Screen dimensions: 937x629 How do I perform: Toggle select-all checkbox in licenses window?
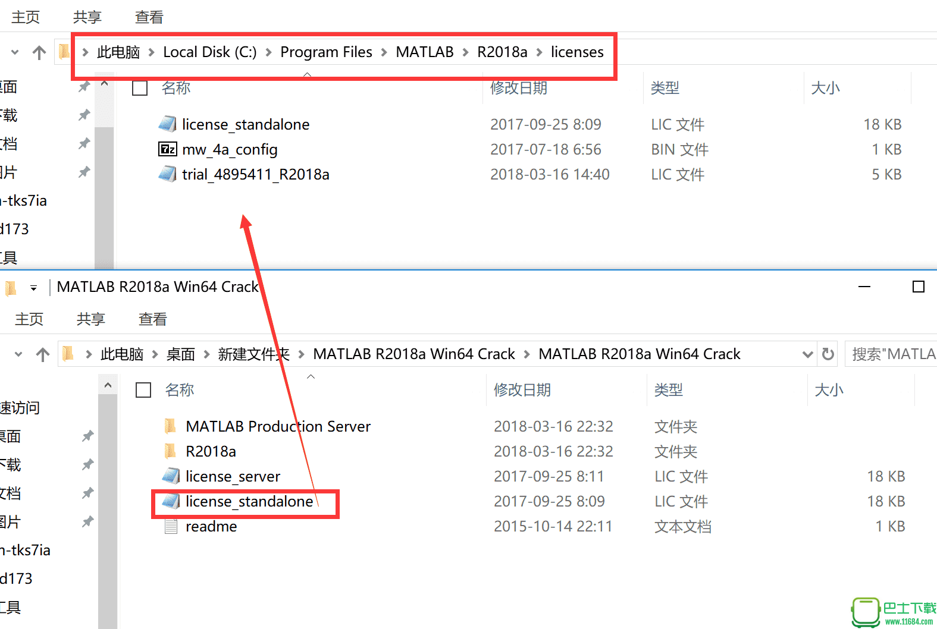140,88
